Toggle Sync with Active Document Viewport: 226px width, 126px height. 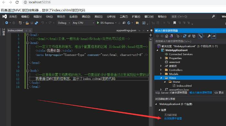pyautogui.click(x=185, y=36)
